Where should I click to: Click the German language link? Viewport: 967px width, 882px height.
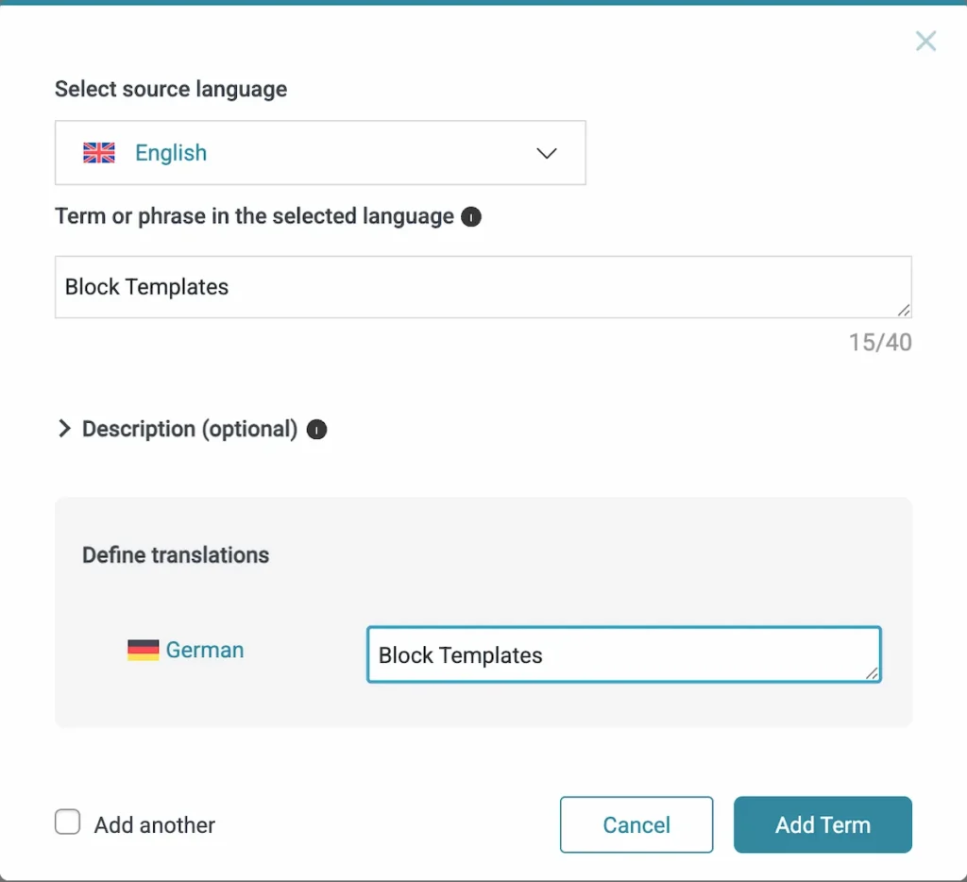(x=205, y=649)
